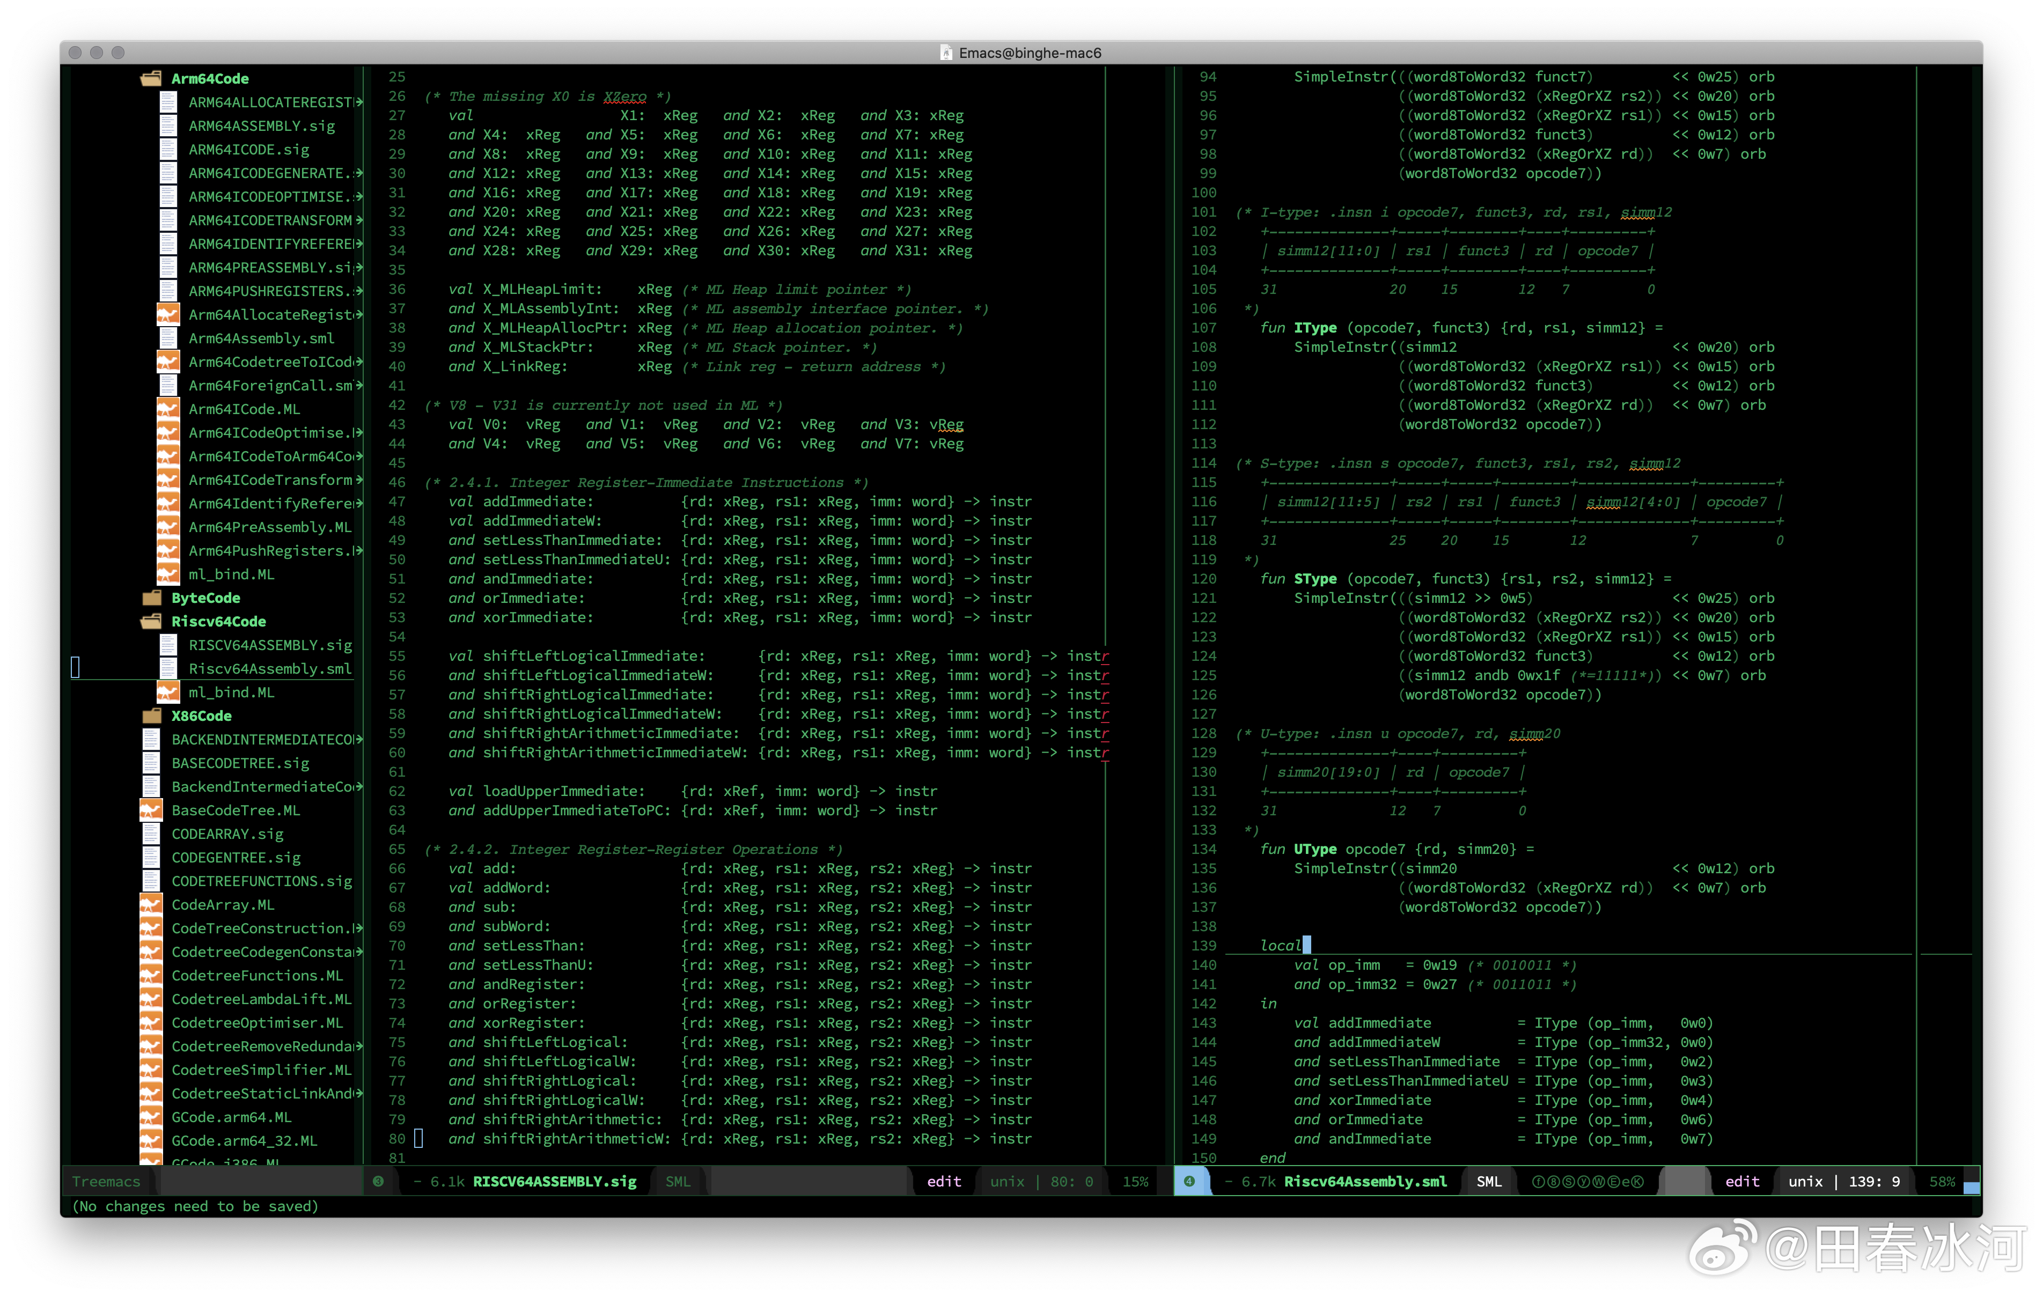2043x1297 pixels.
Task: Click the unix line-ending indicator on right
Action: click(1805, 1182)
